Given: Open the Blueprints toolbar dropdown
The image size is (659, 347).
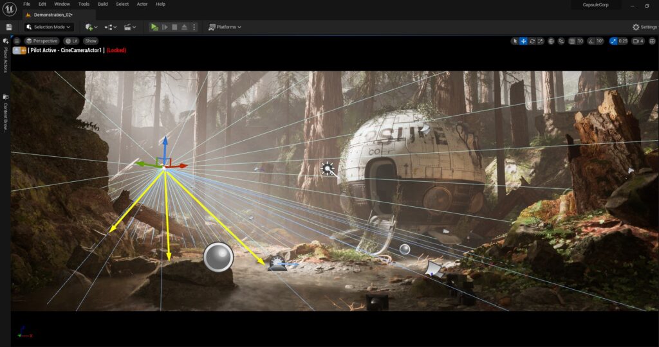Looking at the screenshot, I should tap(111, 27).
